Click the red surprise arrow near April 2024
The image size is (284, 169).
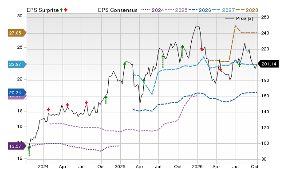coord(67,105)
